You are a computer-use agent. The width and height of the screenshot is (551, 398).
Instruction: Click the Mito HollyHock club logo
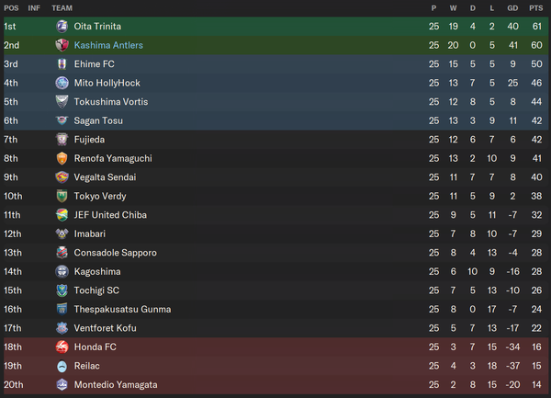coord(62,83)
